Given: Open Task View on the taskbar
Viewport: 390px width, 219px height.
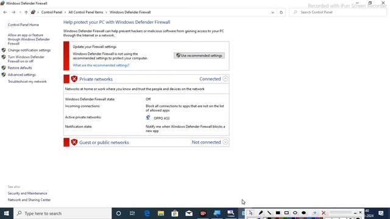Looking at the screenshot, I should (132, 214).
